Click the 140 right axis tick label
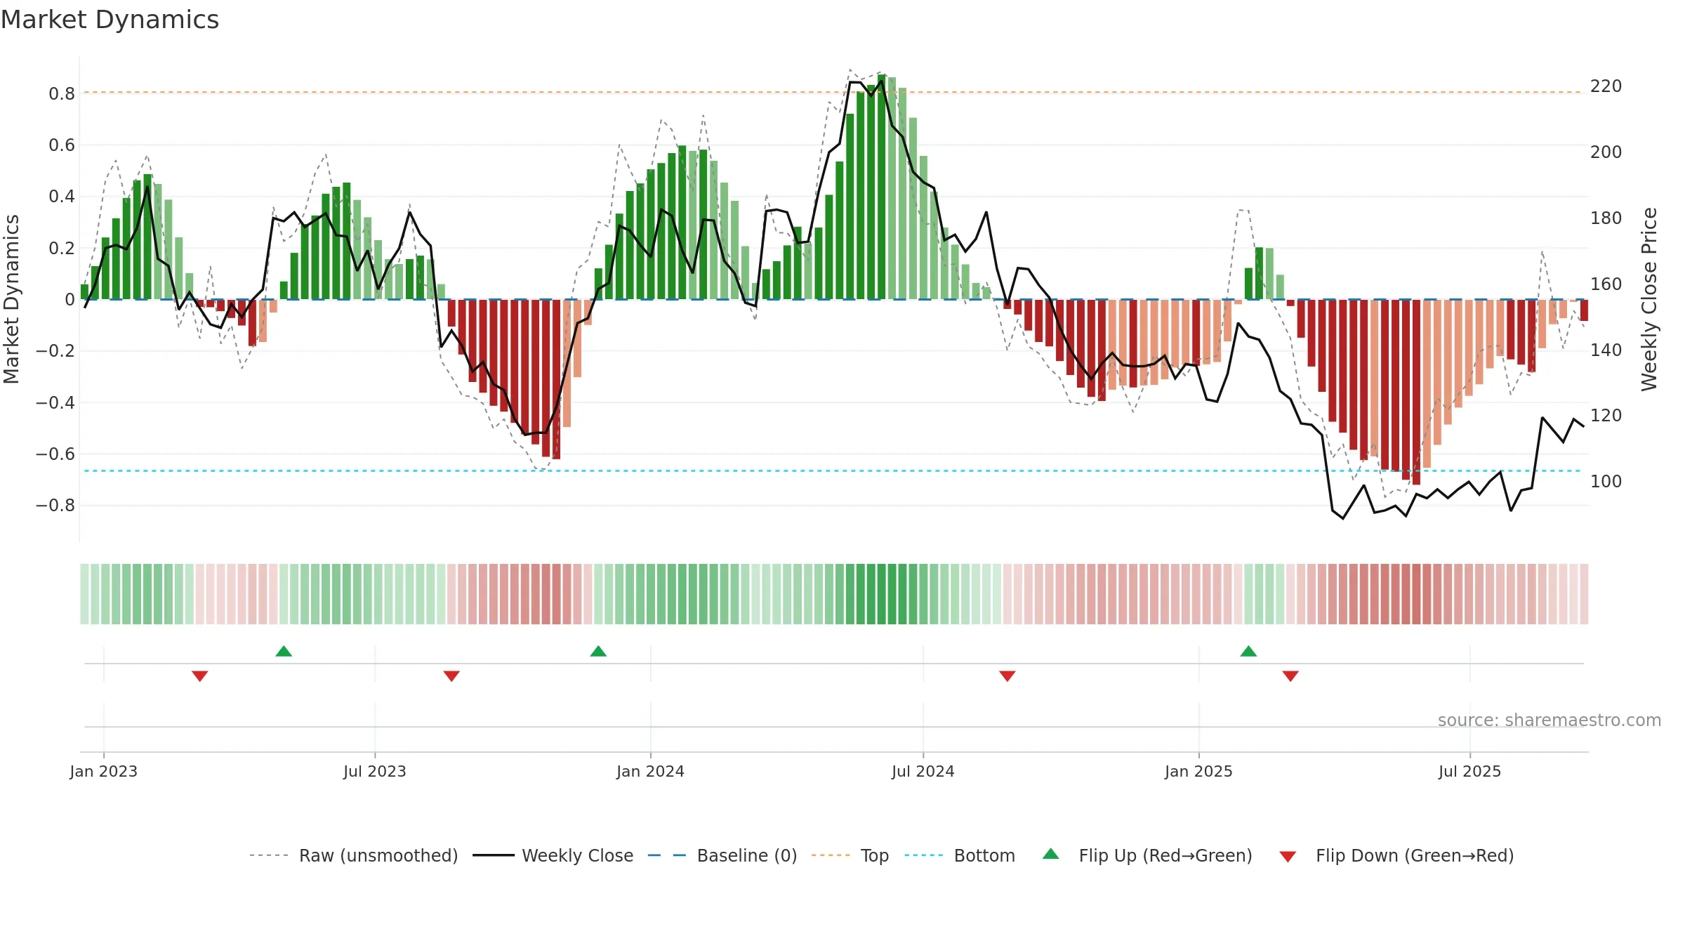The image size is (1685, 948). click(x=1606, y=350)
